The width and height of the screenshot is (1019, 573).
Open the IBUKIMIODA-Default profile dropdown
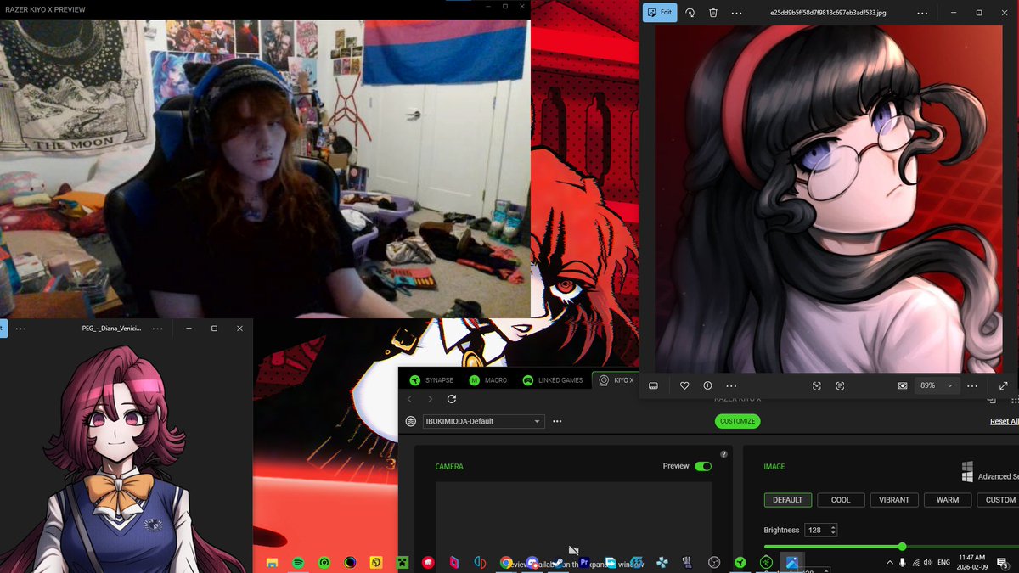pos(483,421)
